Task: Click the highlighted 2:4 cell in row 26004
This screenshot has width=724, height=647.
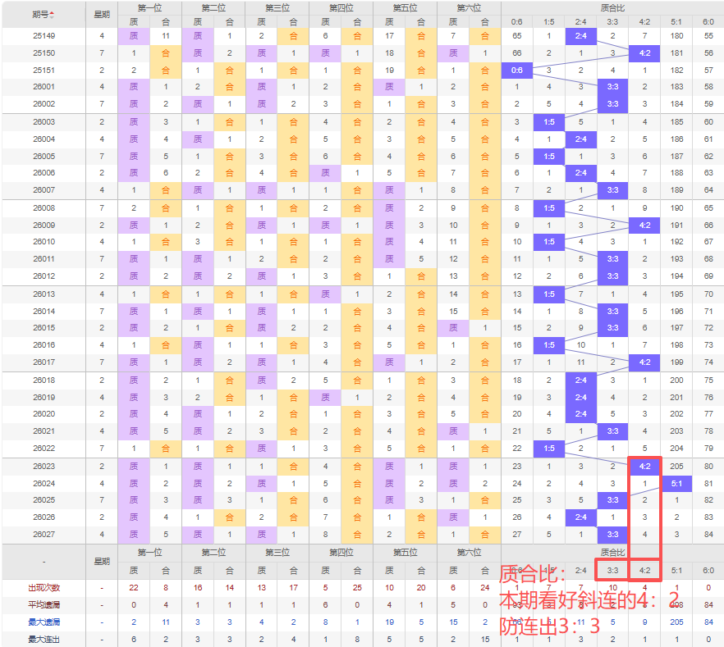Action: click(x=581, y=139)
